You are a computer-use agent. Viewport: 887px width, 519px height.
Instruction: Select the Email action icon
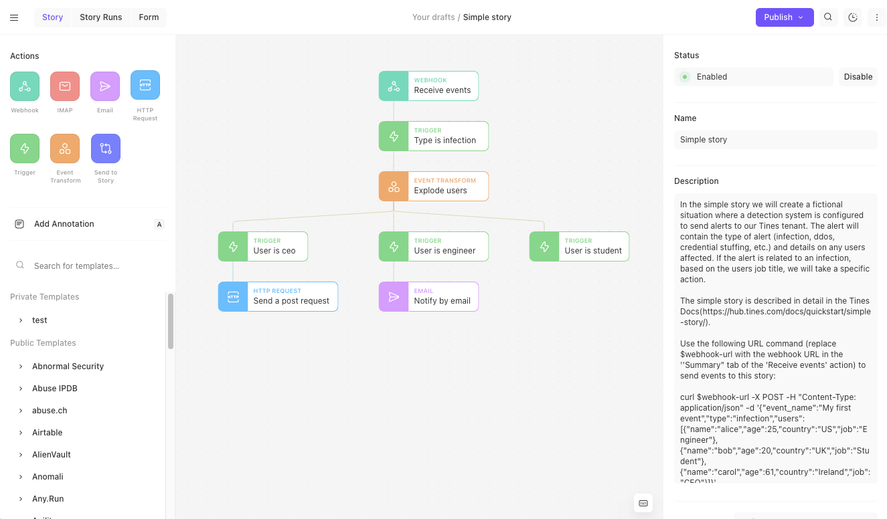tap(105, 86)
